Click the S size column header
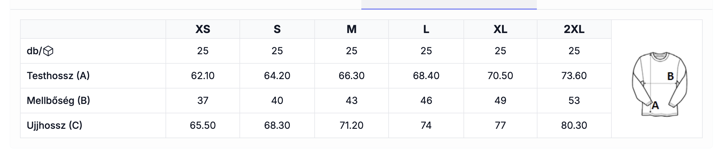This screenshot has height=160, width=716. (277, 29)
